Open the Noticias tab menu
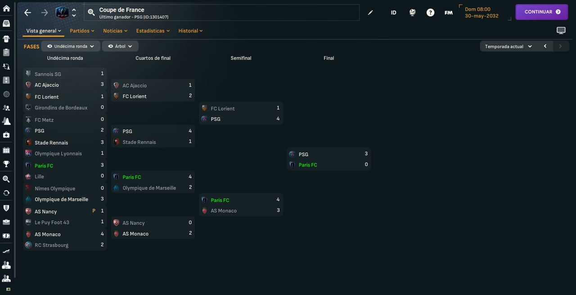 coord(115,31)
